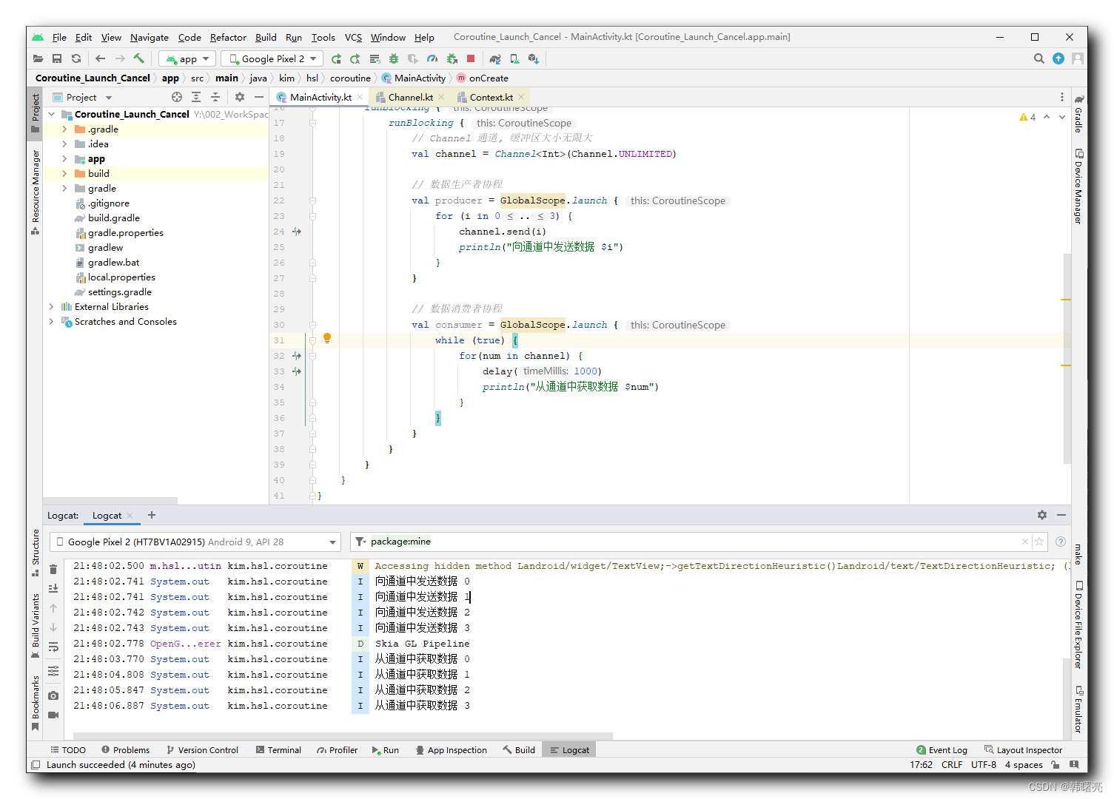Toggle the Device File Explorer side tab

pos(1079,625)
